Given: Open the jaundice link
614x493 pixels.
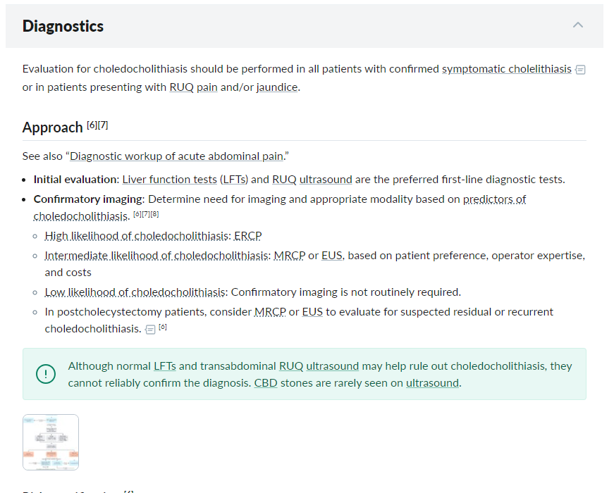Looking at the screenshot, I should click(277, 87).
